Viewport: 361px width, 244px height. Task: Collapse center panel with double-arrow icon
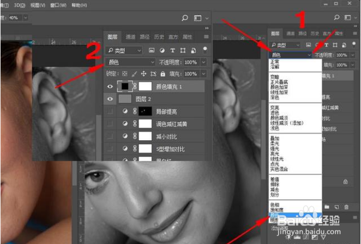pos(207,28)
